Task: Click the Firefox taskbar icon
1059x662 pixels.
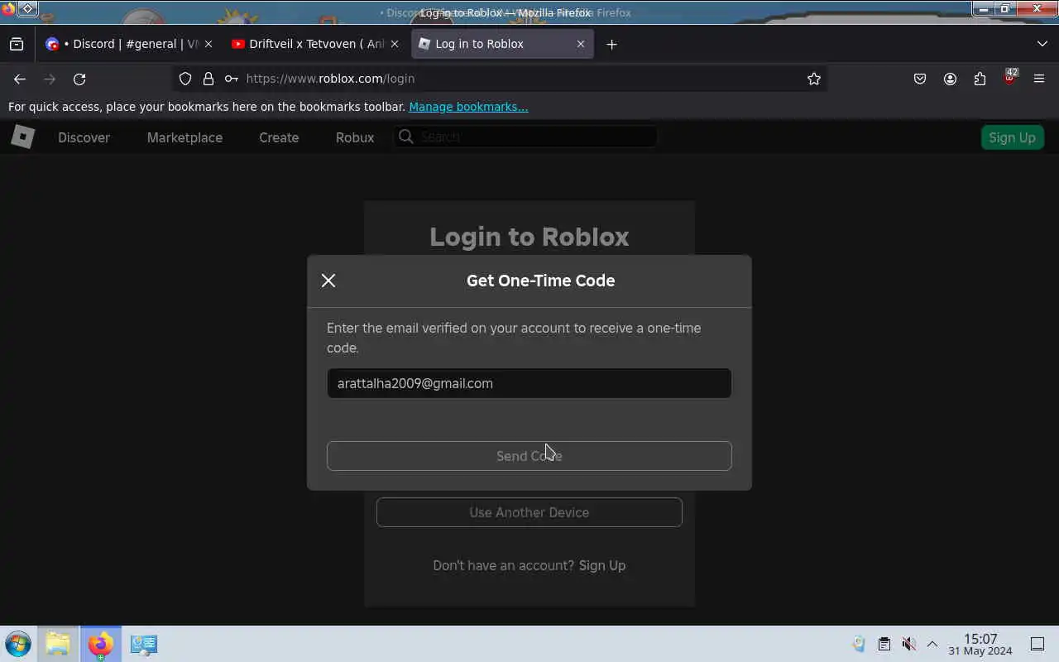Action: [100, 644]
